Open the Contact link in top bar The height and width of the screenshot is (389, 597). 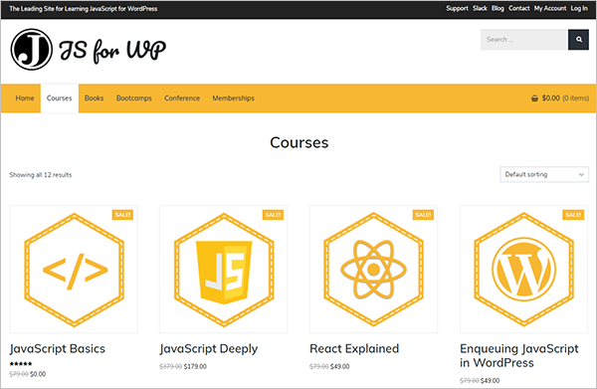519,8
